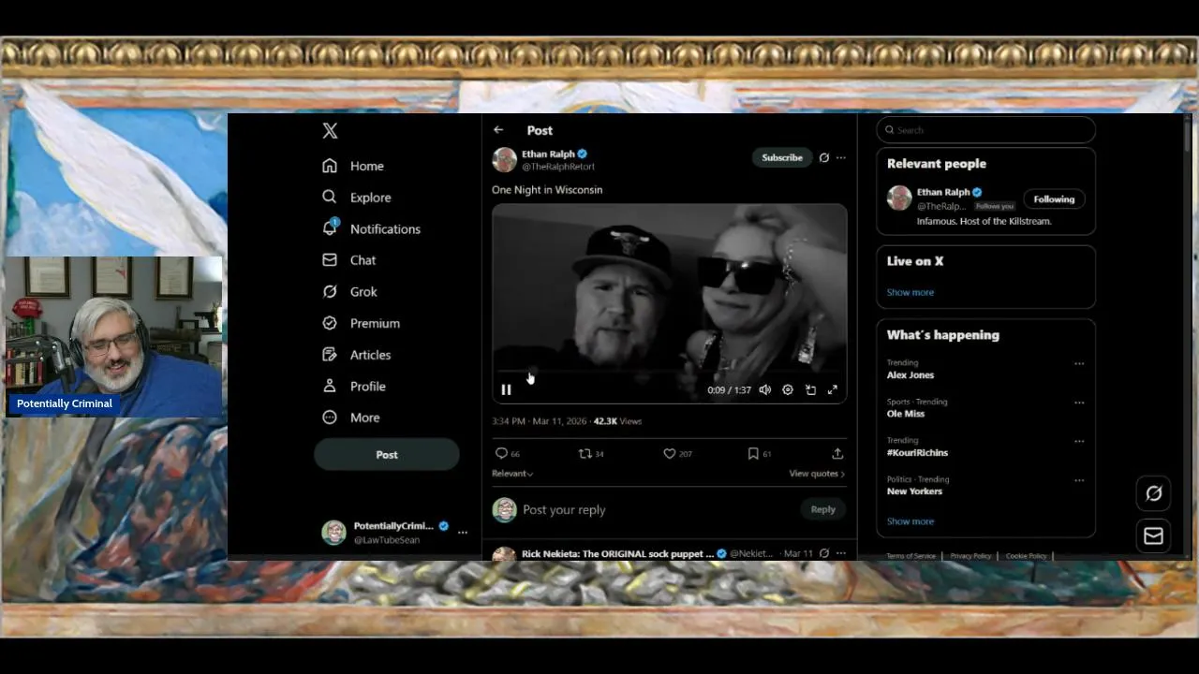Open the floating Grok button

(x=1154, y=493)
